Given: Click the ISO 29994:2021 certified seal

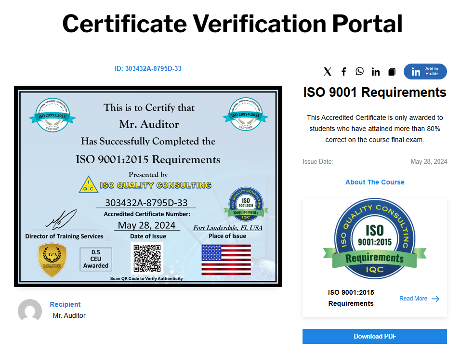Looking at the screenshot, I should coord(246,114).
